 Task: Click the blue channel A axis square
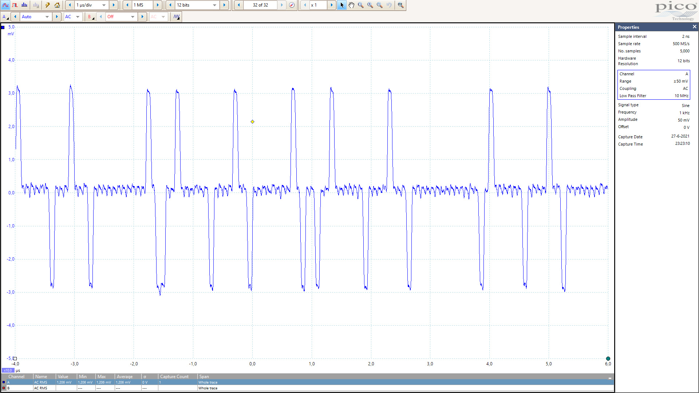[3, 27]
